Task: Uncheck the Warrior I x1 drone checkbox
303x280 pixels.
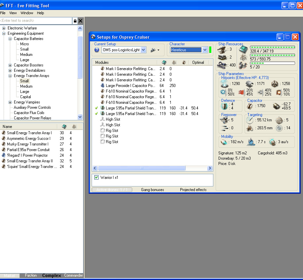Action: (x=97, y=178)
